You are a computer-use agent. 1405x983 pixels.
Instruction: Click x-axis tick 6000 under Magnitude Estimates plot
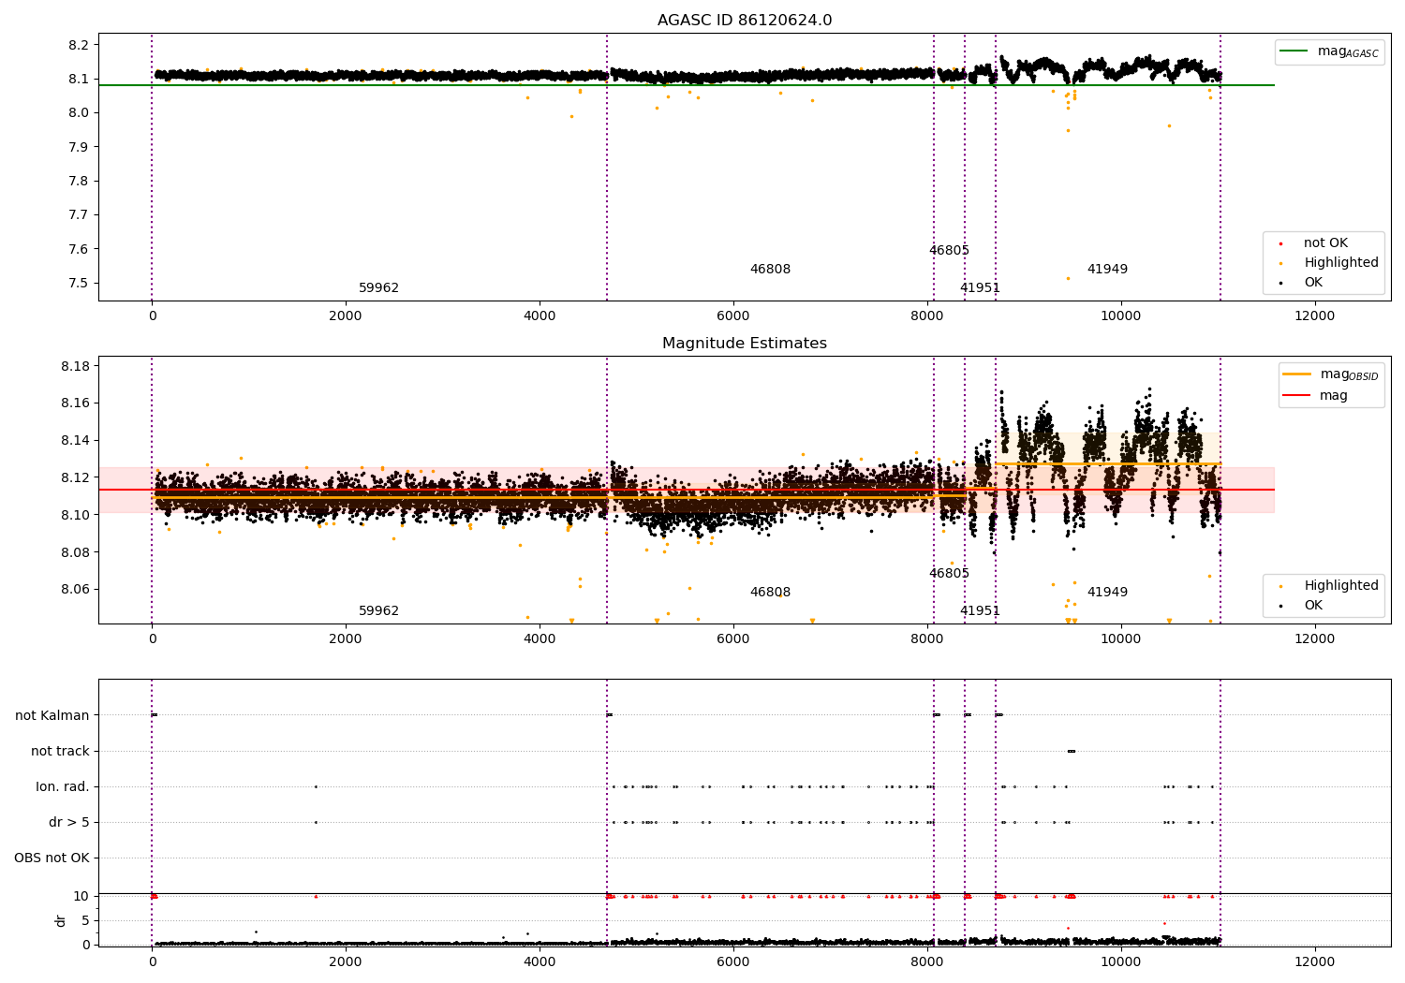[733, 639]
